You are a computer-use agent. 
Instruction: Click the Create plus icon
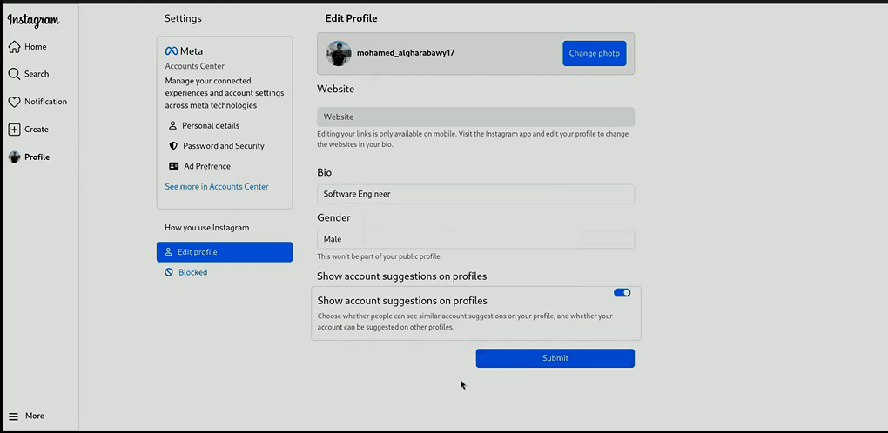[14, 130]
